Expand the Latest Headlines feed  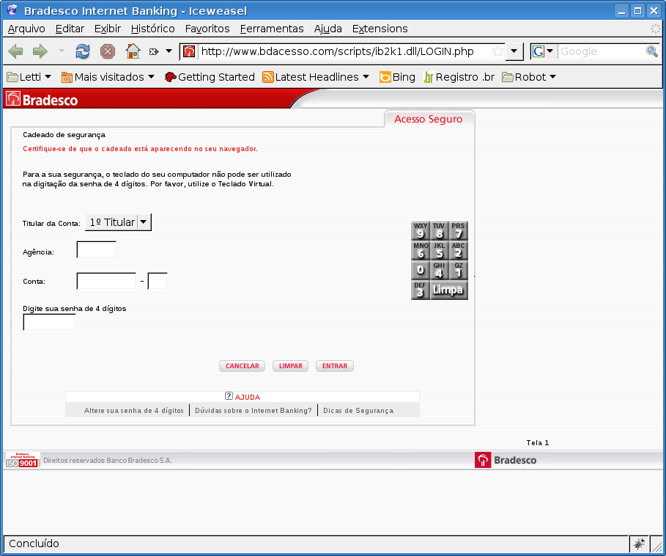click(316, 77)
